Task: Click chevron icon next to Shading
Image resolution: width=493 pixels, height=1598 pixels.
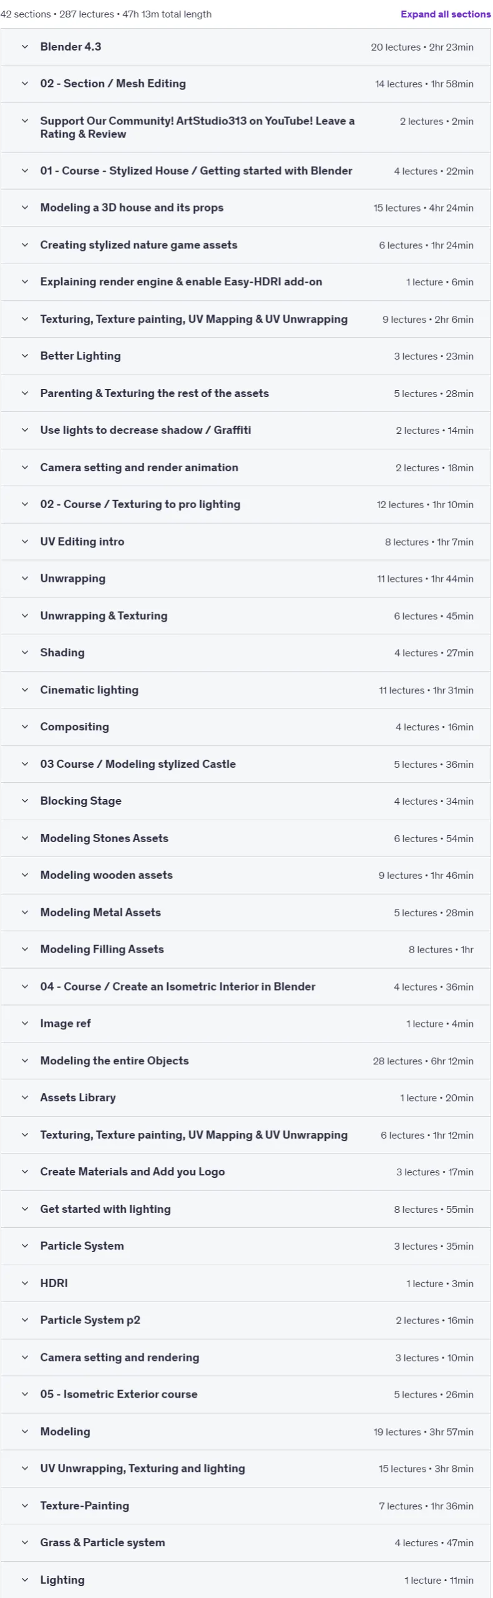Action: tap(25, 652)
